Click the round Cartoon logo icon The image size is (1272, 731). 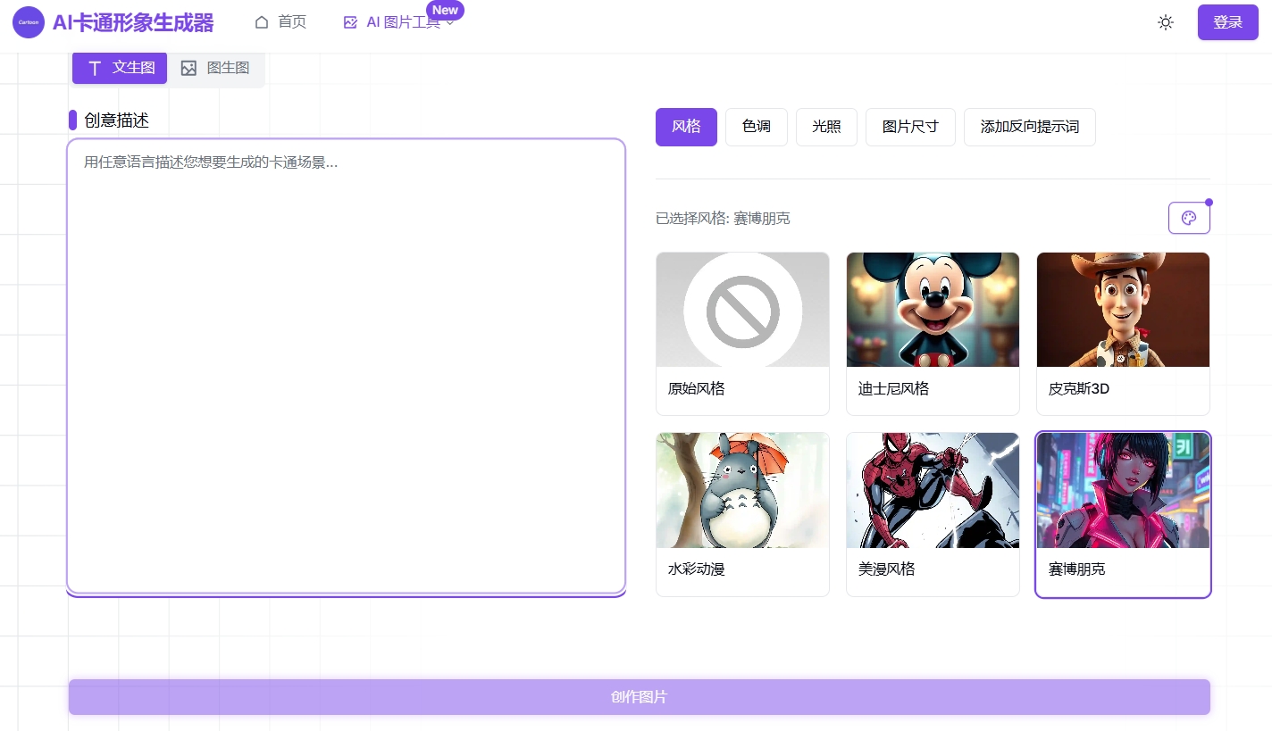pos(29,22)
